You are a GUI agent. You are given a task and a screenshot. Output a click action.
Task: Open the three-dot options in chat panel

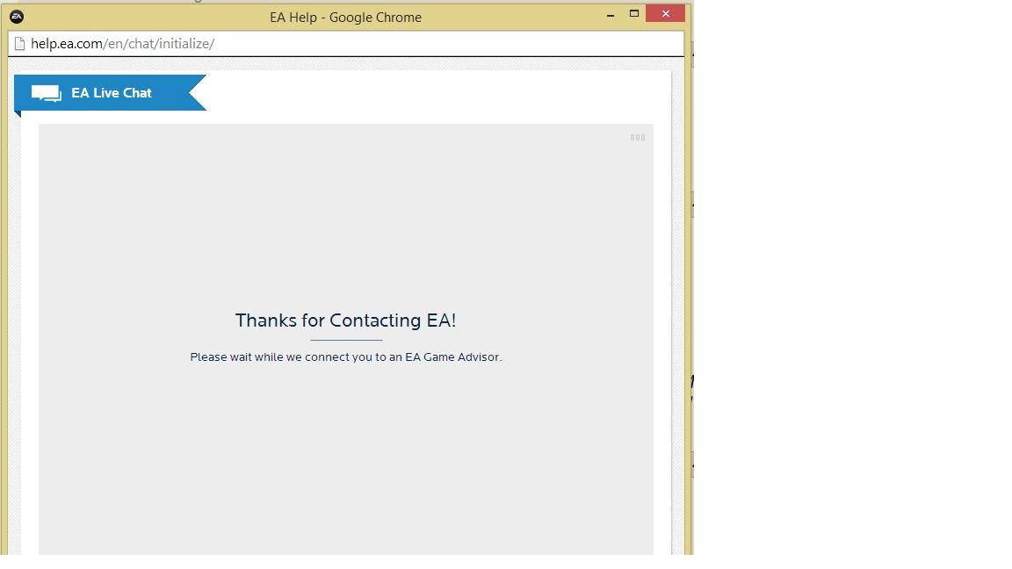(x=638, y=137)
